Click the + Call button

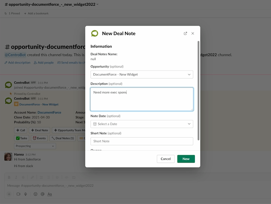tap(21, 130)
